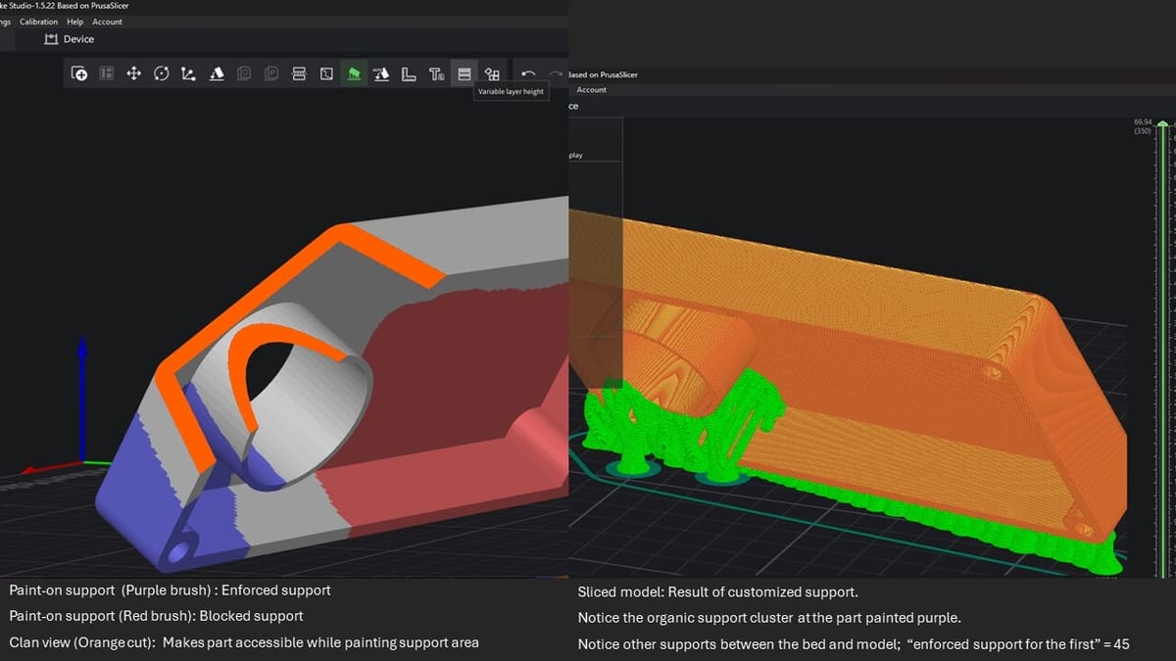The image size is (1176, 661).
Task: Open the Help menu
Action: point(75,22)
